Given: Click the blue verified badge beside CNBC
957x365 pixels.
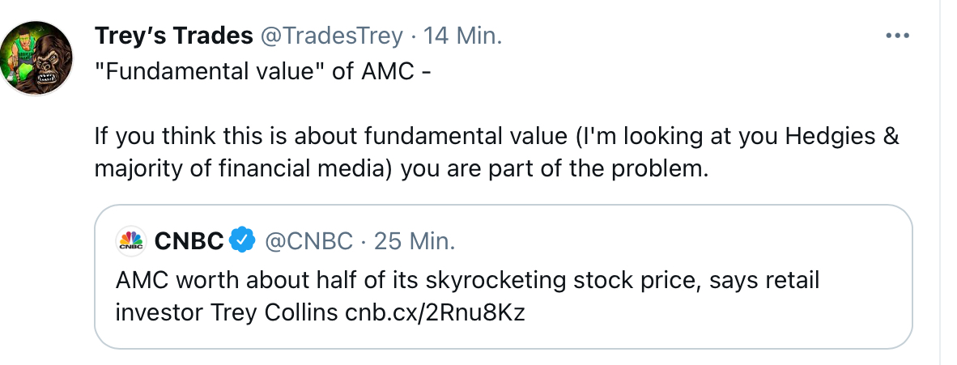Looking at the screenshot, I should 242,240.
